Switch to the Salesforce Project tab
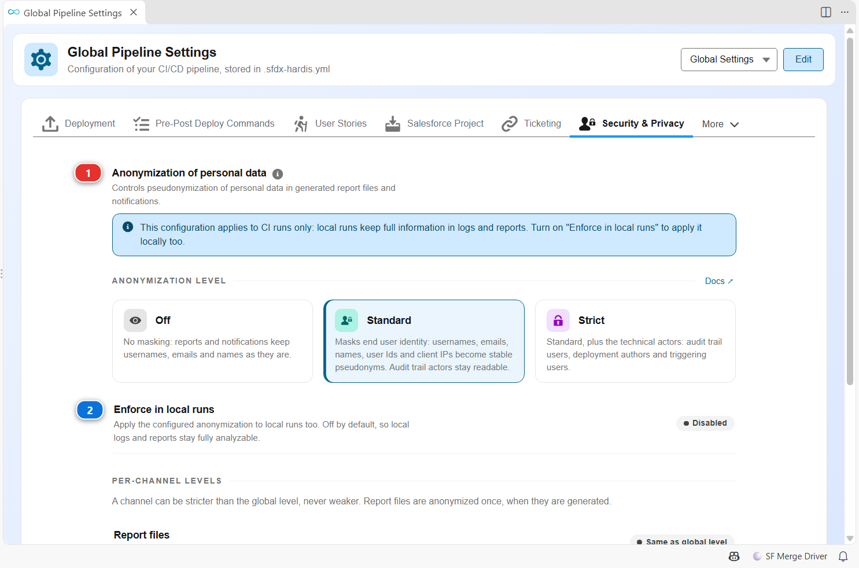This screenshot has width=859, height=568. [434, 124]
